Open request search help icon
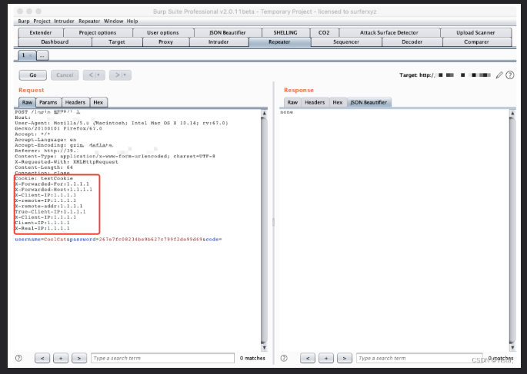This screenshot has width=527, height=374. pyautogui.click(x=18, y=358)
